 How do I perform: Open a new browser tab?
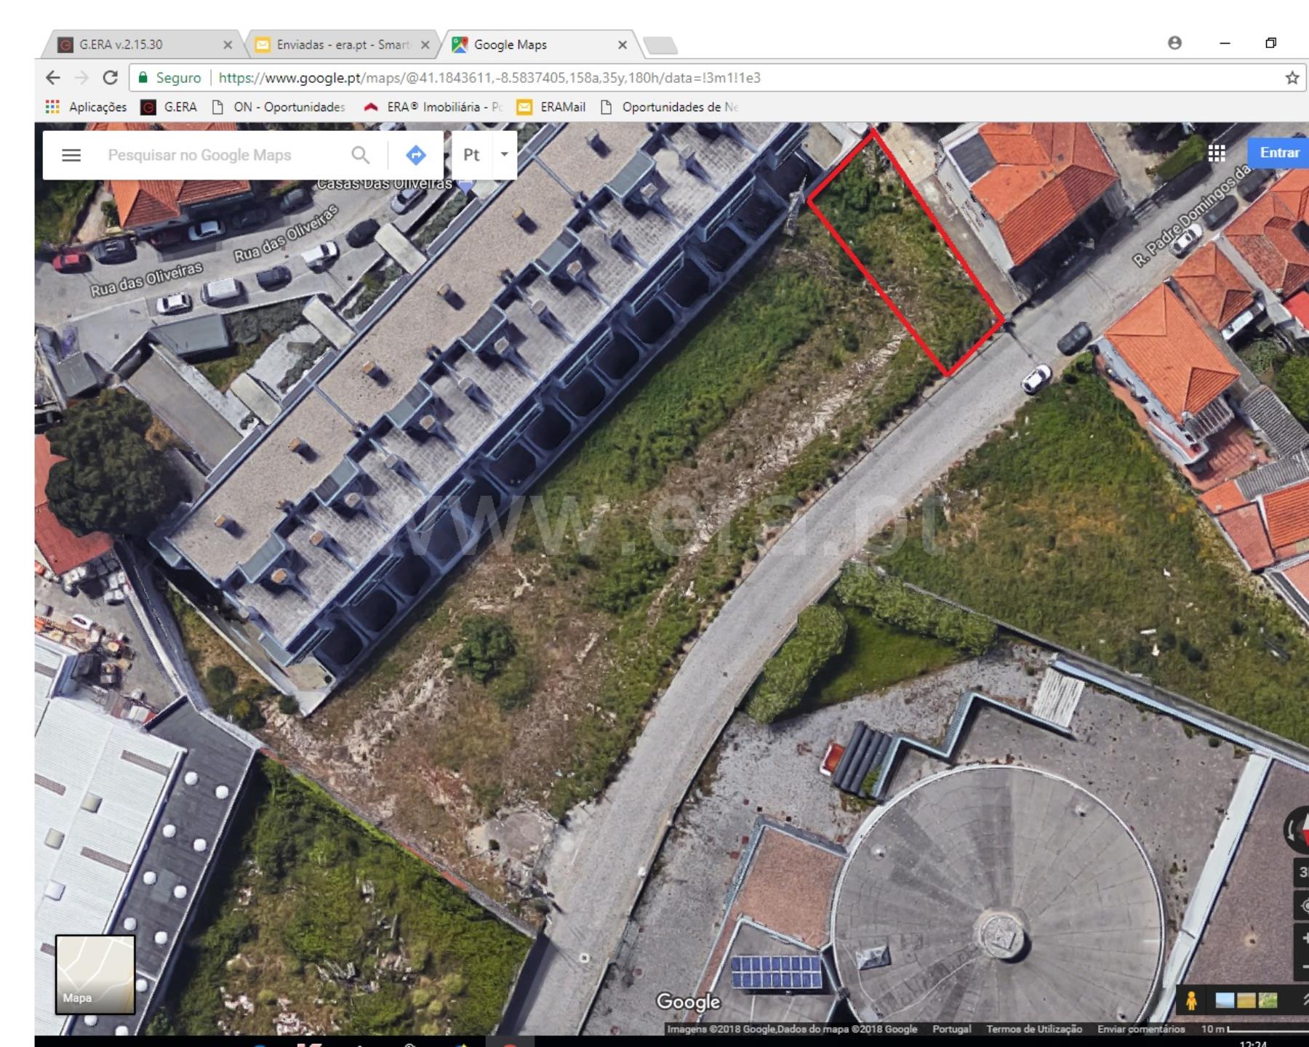point(660,46)
